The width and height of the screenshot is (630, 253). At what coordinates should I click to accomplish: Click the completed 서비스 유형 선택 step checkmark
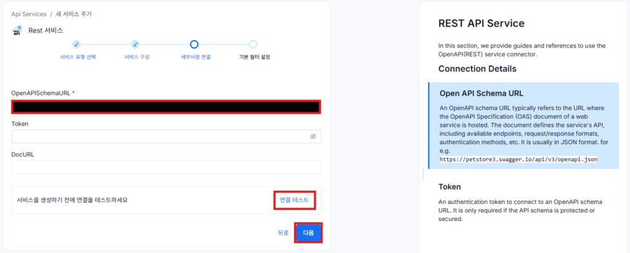tap(76, 44)
